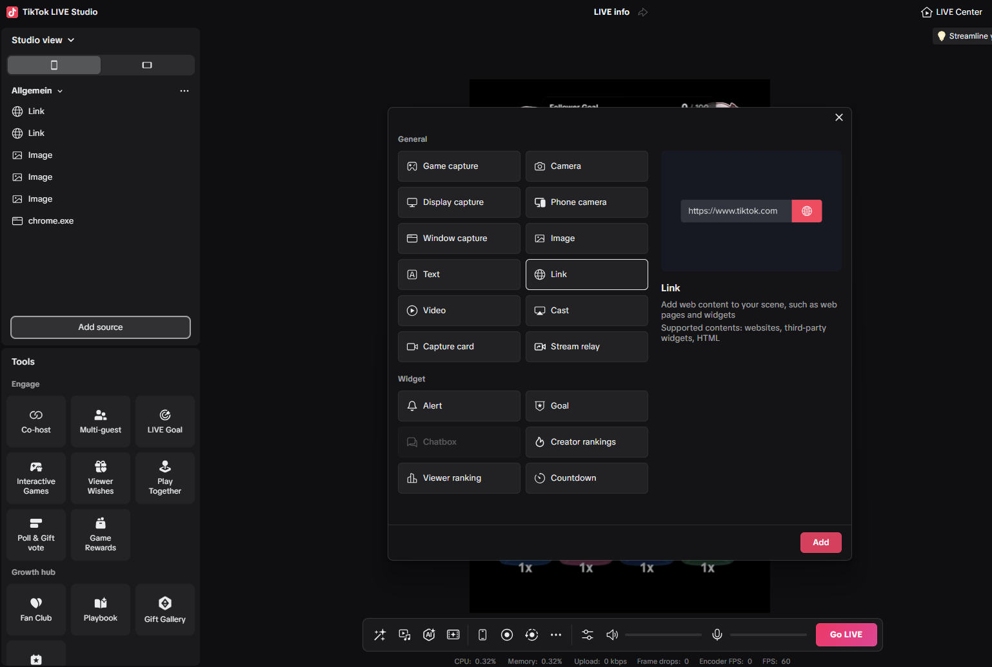
Task: Click the Add button in dialog
Action: [821, 543]
